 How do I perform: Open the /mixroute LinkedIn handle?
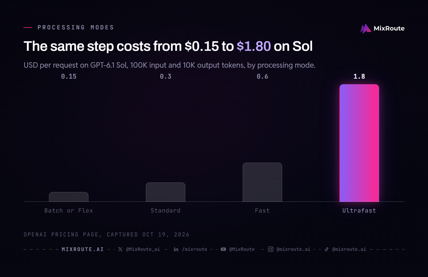coord(195,249)
